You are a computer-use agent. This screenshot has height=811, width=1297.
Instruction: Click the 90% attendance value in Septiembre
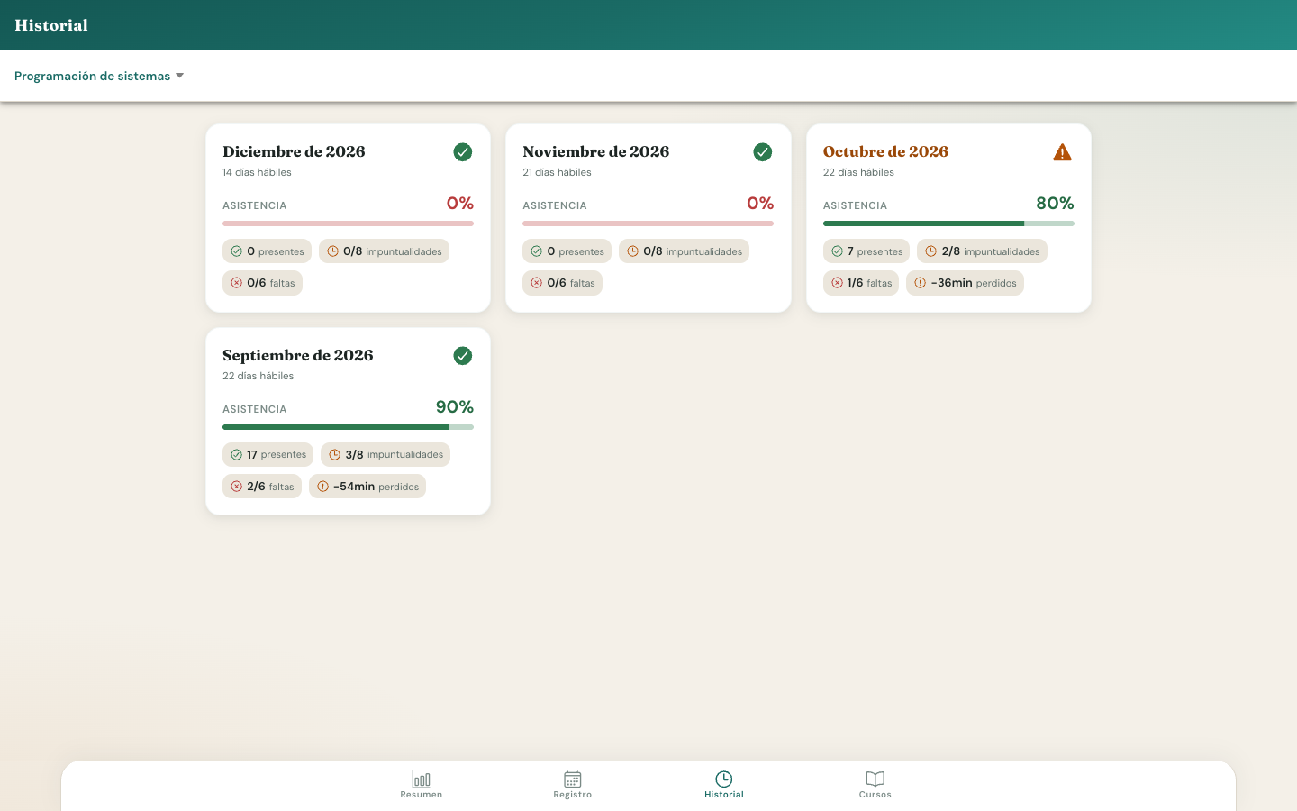(455, 407)
